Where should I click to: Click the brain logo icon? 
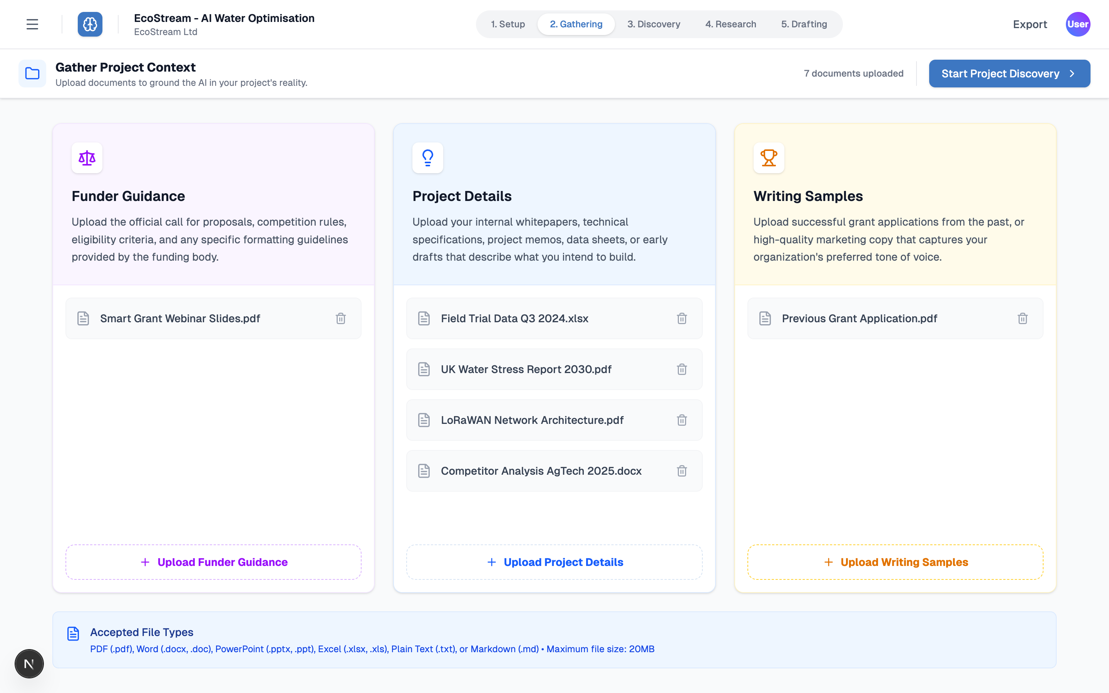point(90,24)
